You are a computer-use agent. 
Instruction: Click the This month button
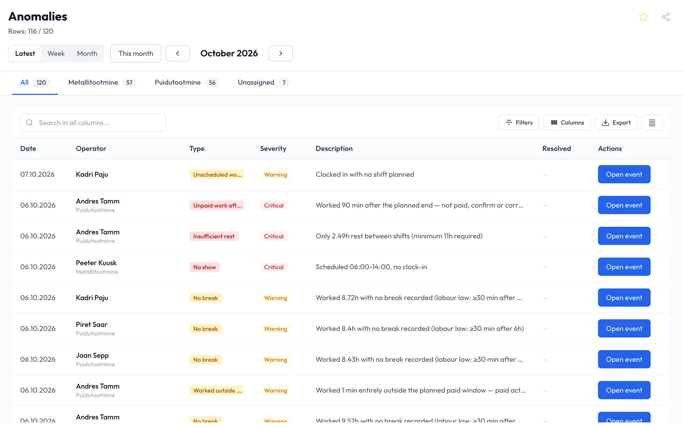136,53
